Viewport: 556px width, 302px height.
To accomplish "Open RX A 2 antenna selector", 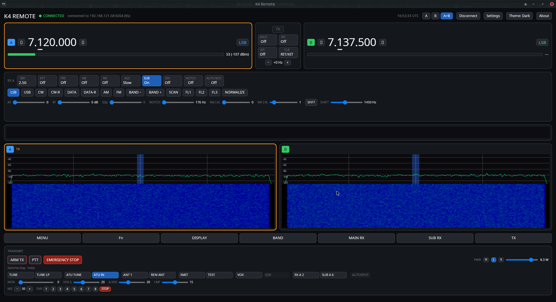I will tap(306, 275).
